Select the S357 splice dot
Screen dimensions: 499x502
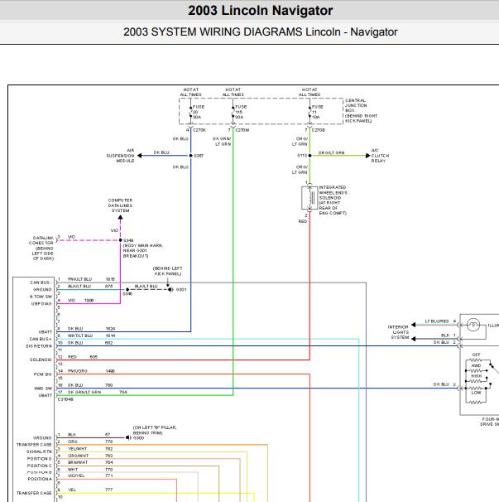pos(191,156)
